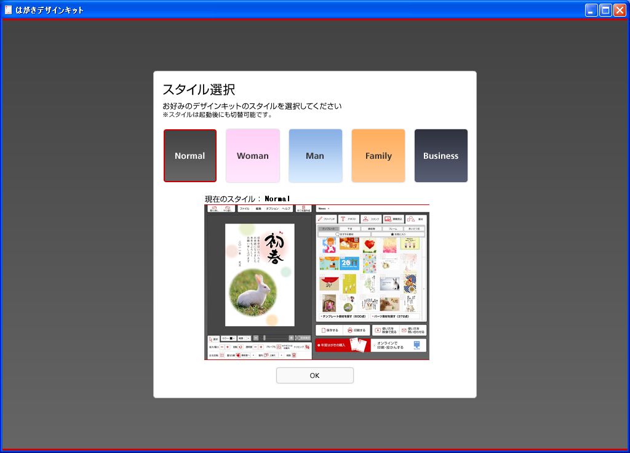This screenshot has width=630, height=453.
Task: Click the News dropdown in the preview
Action: (x=324, y=209)
